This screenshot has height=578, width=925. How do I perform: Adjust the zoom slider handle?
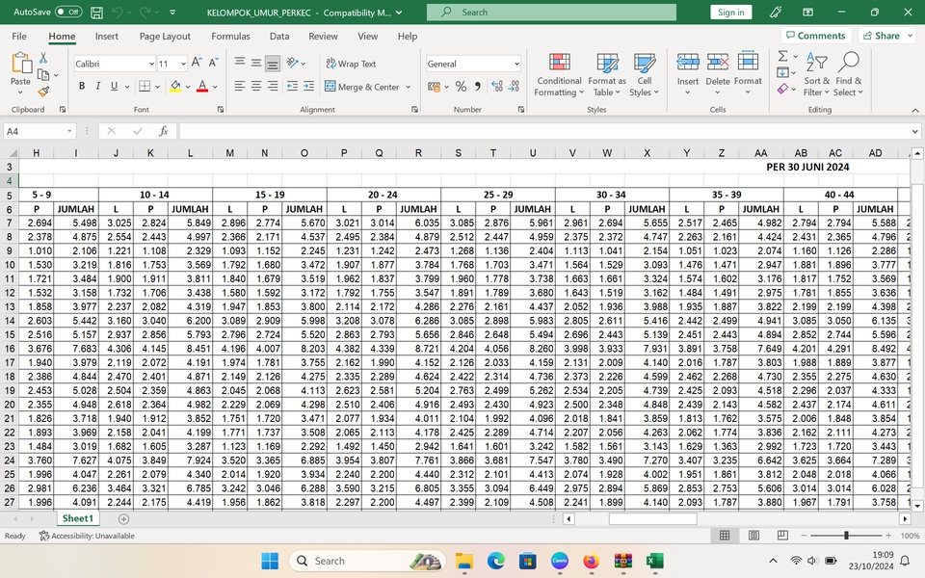[x=846, y=535]
